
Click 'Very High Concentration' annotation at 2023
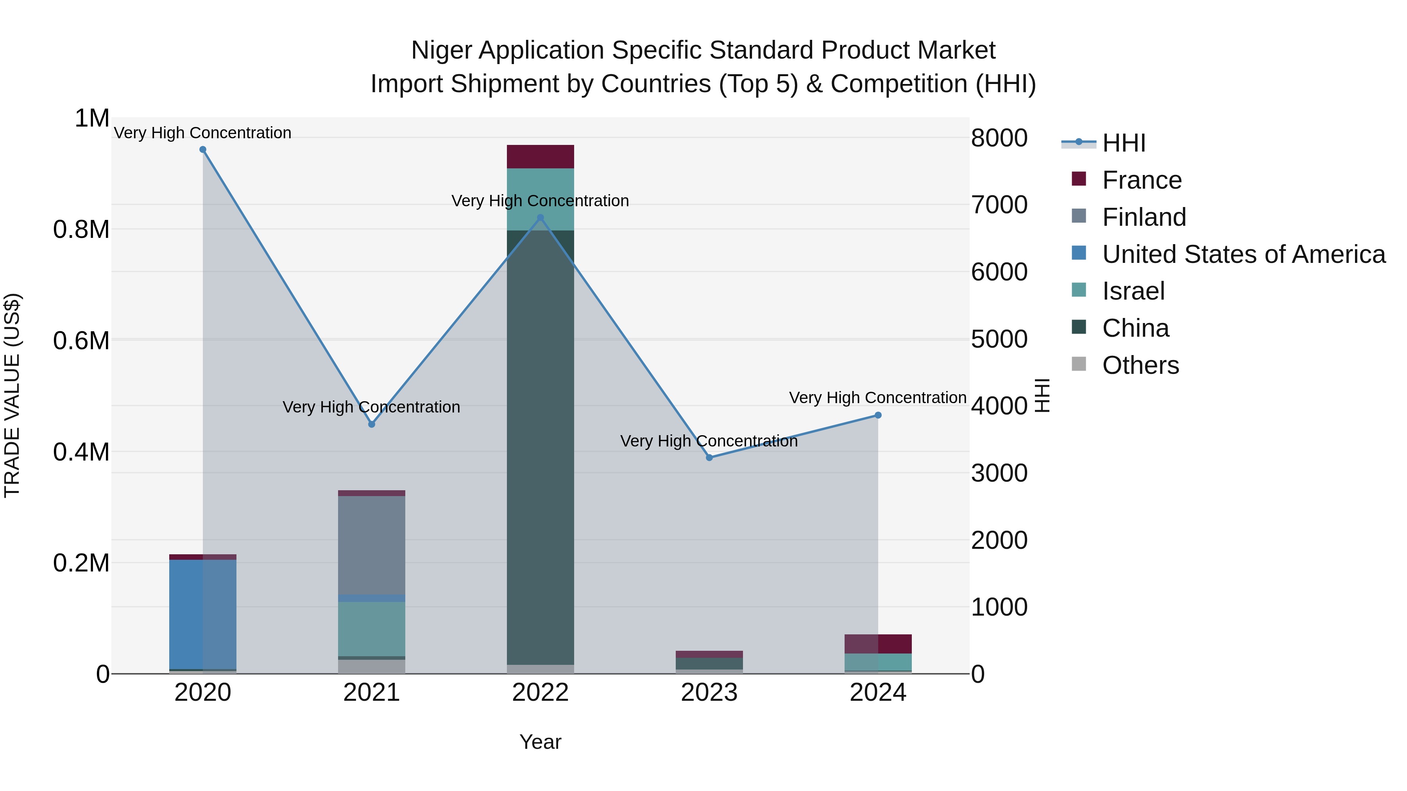(709, 441)
